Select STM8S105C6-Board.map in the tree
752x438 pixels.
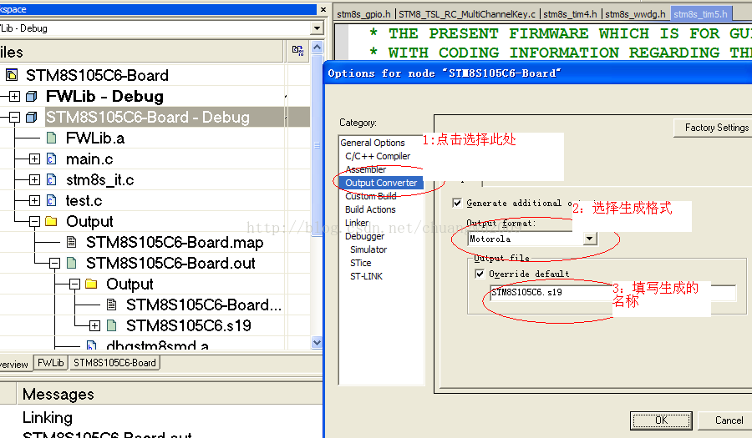[x=175, y=242]
